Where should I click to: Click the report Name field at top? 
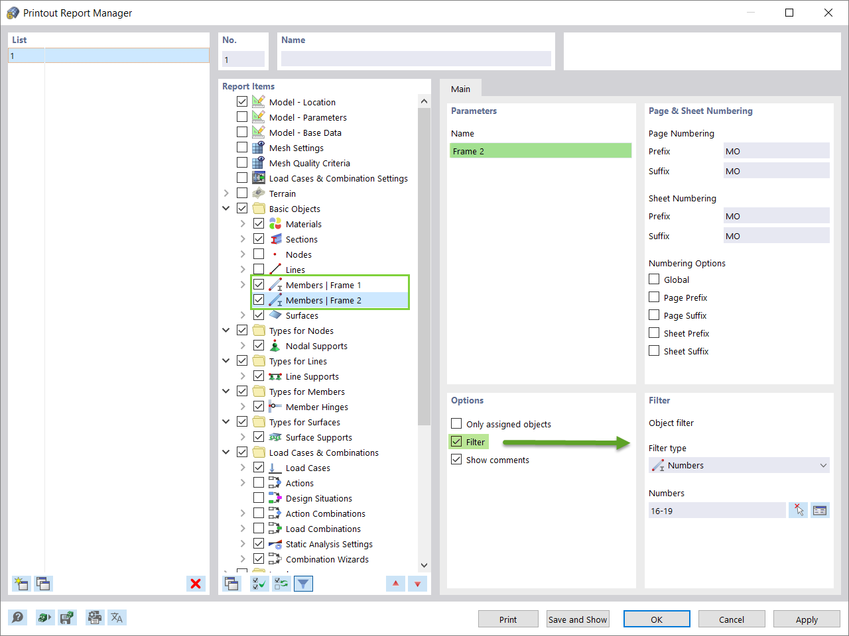[x=416, y=59]
